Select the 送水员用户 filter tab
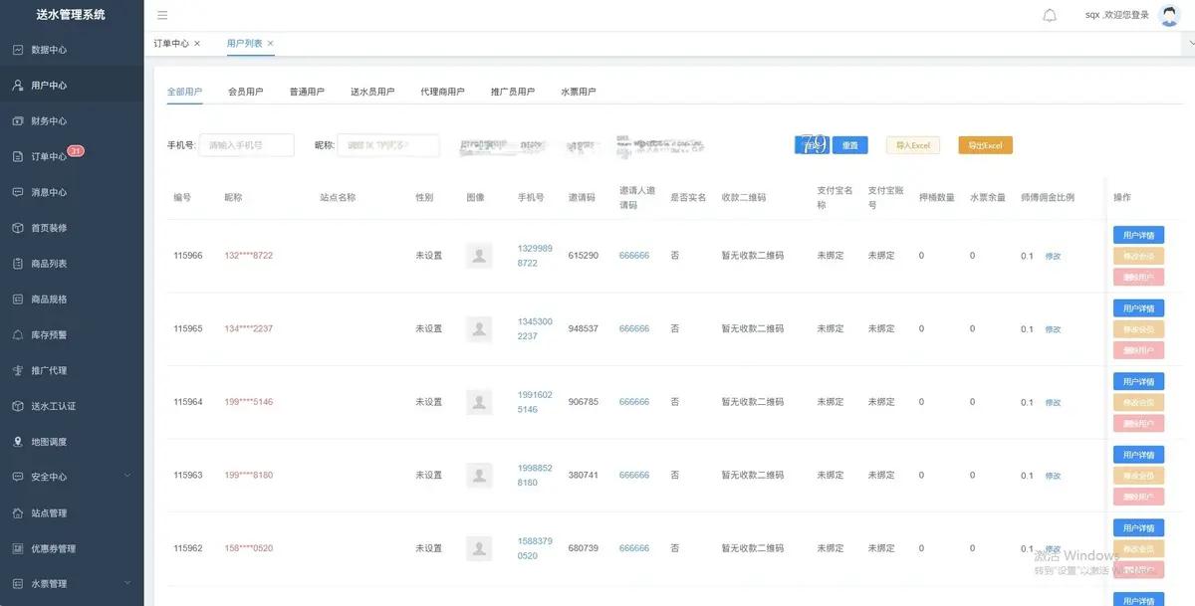The image size is (1195, 606). pyautogui.click(x=372, y=92)
